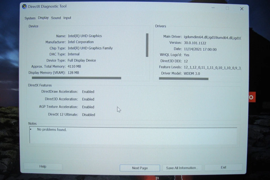Viewport: 270px width, 180px height.
Task: Click the Drivers panel horizontal scrollbar
Action: 184,79
